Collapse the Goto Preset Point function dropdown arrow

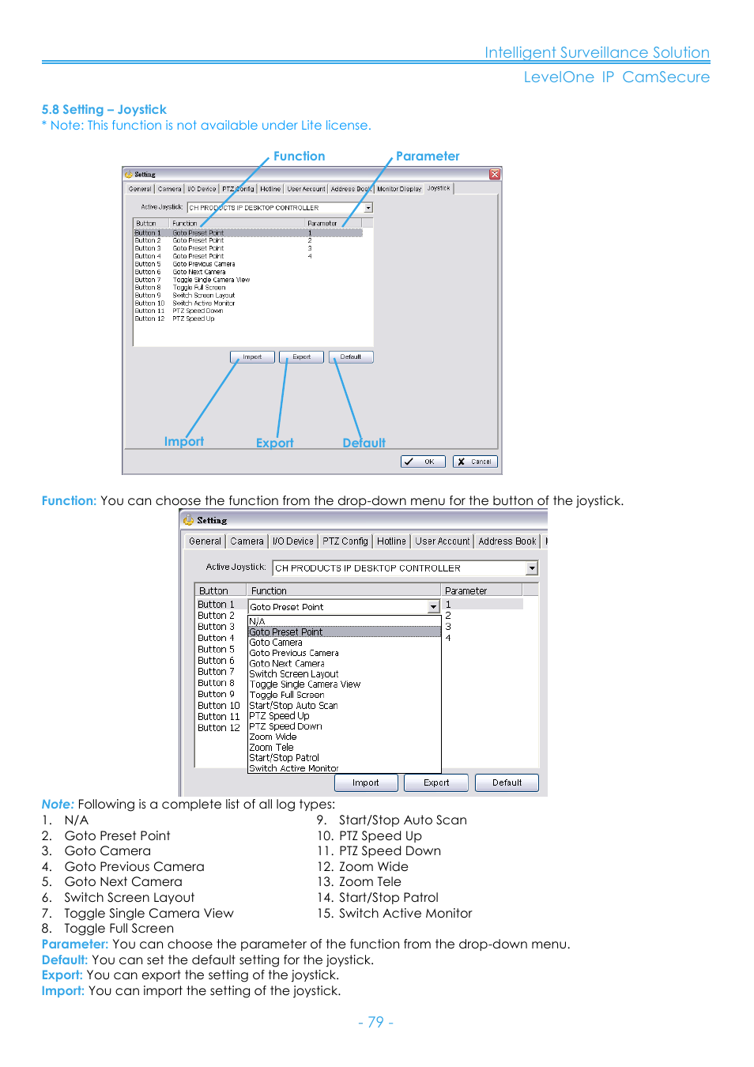(433, 607)
